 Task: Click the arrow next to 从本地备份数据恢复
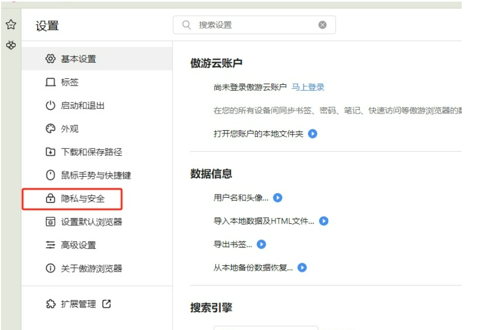(302, 267)
